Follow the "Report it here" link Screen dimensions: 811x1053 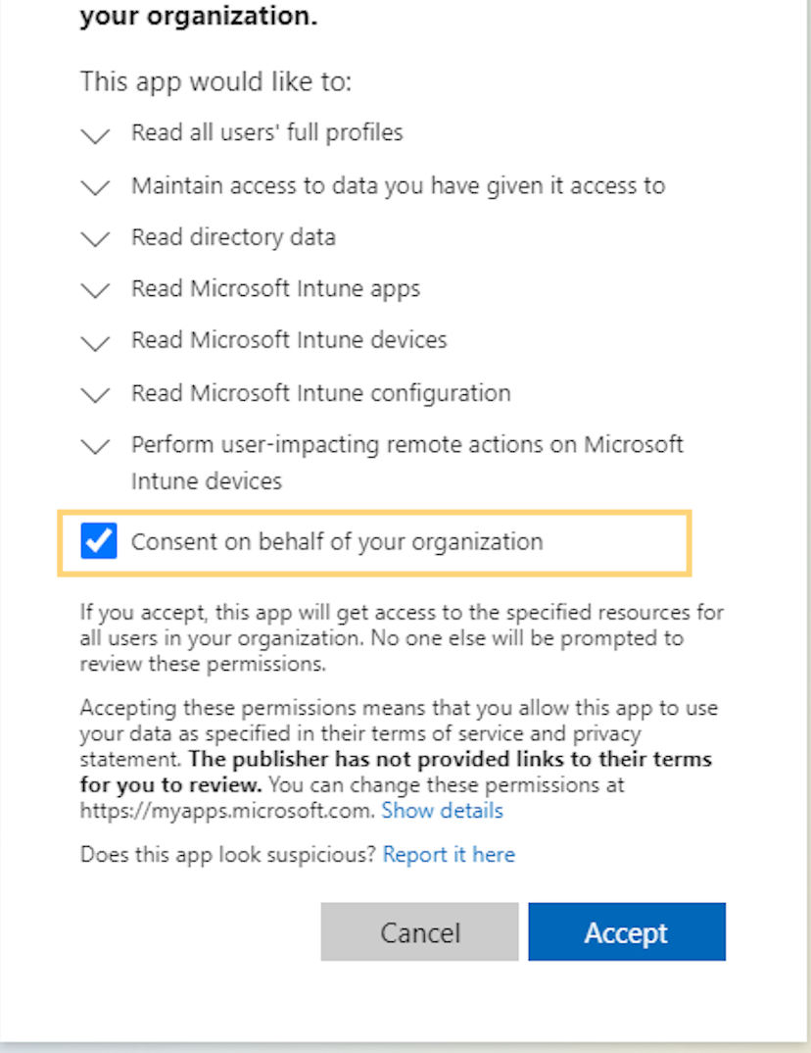click(449, 855)
